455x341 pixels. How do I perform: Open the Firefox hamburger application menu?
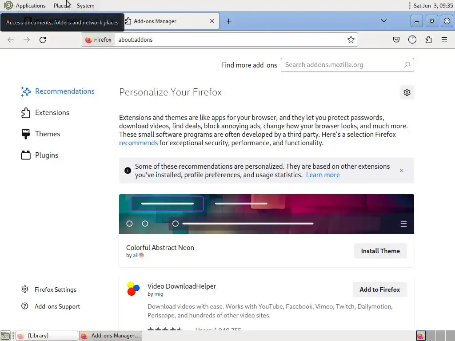pyautogui.click(x=444, y=40)
